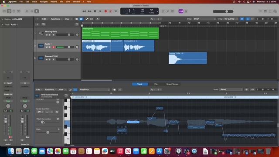279x157 pixels.
Task: Open the LCD display mode dropdown arrow
Action: (157, 11)
